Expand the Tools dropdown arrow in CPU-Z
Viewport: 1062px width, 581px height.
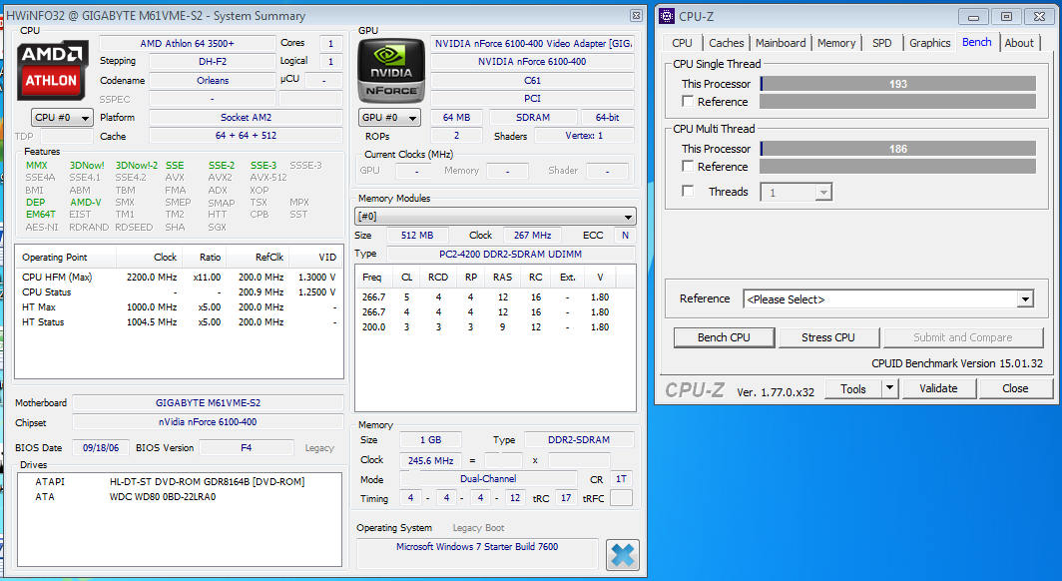click(890, 388)
